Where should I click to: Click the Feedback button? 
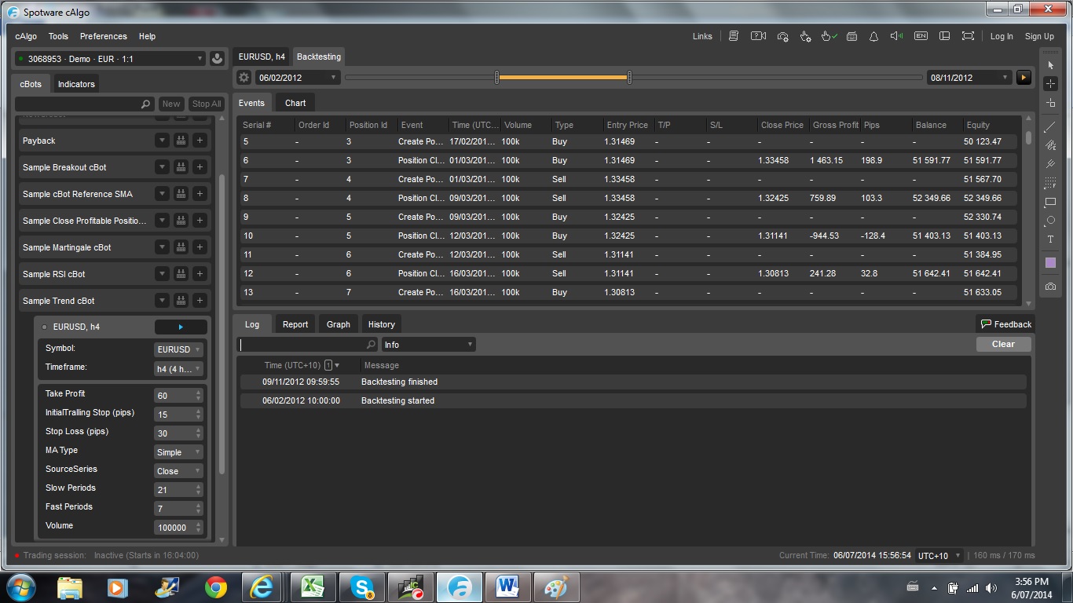(x=1005, y=324)
